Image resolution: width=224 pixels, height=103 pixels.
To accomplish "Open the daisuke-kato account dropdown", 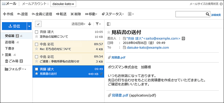I will pos(63,4).
